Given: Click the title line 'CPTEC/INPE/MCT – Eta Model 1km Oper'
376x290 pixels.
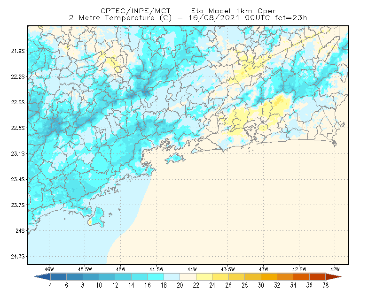Looking at the screenshot, I should 188,11.
